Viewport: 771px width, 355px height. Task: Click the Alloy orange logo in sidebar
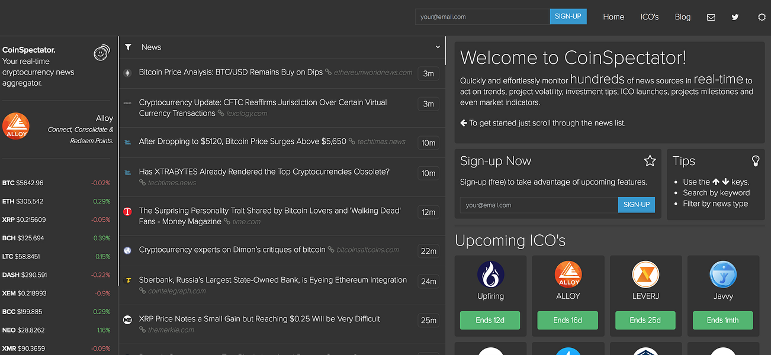point(16,127)
